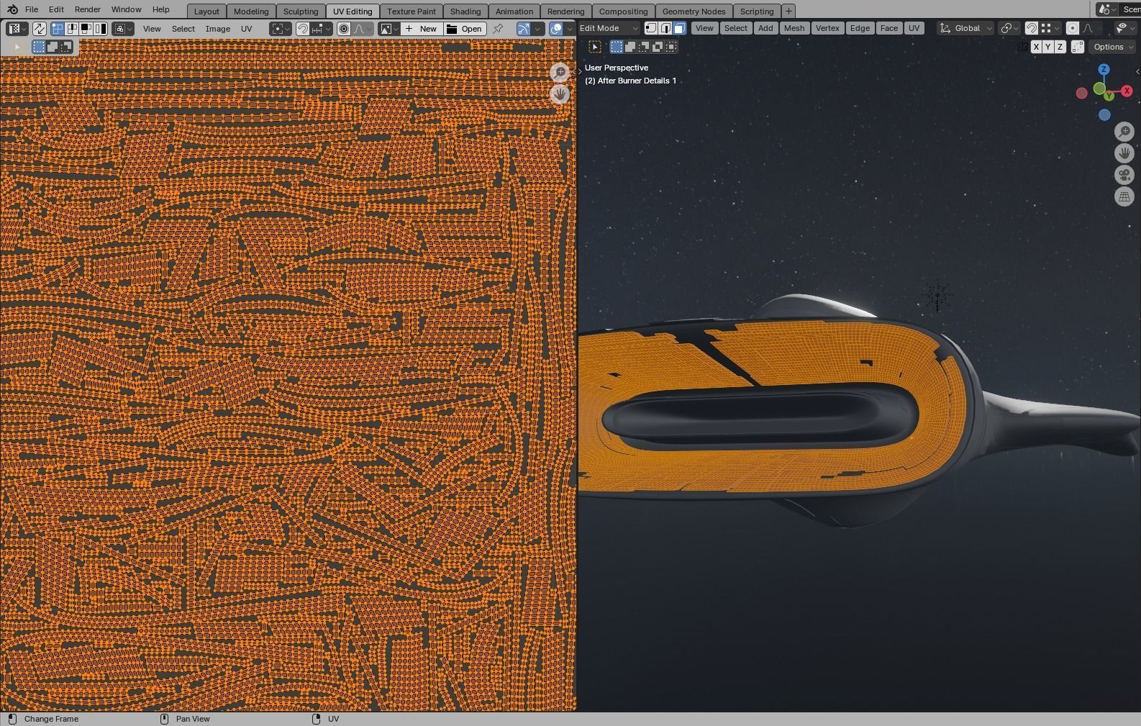
Task: Click the Z axis on navigation gizmo
Action: click(x=1104, y=69)
